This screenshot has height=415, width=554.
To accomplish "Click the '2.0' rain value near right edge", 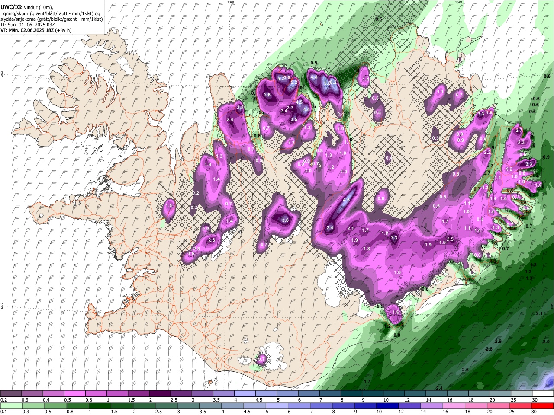I will point(546,342).
